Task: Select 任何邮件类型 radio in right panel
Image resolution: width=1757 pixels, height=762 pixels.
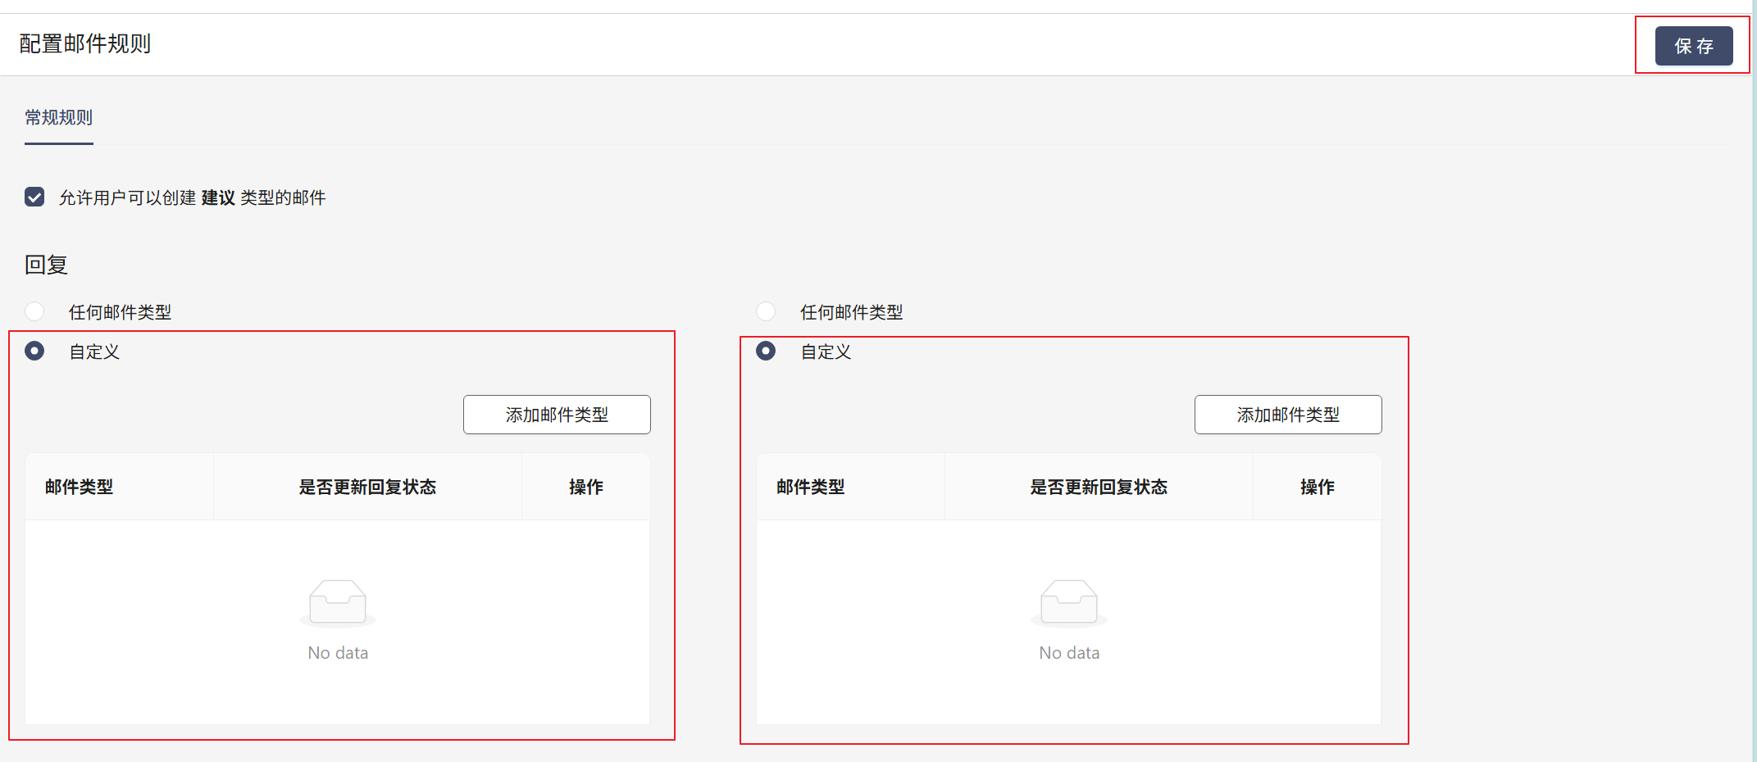Action: pos(766,312)
